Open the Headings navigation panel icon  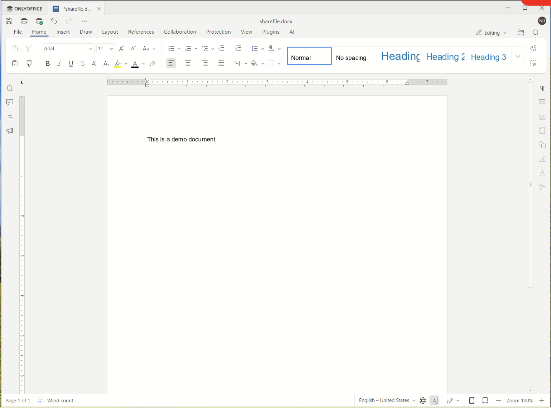pyautogui.click(x=10, y=116)
